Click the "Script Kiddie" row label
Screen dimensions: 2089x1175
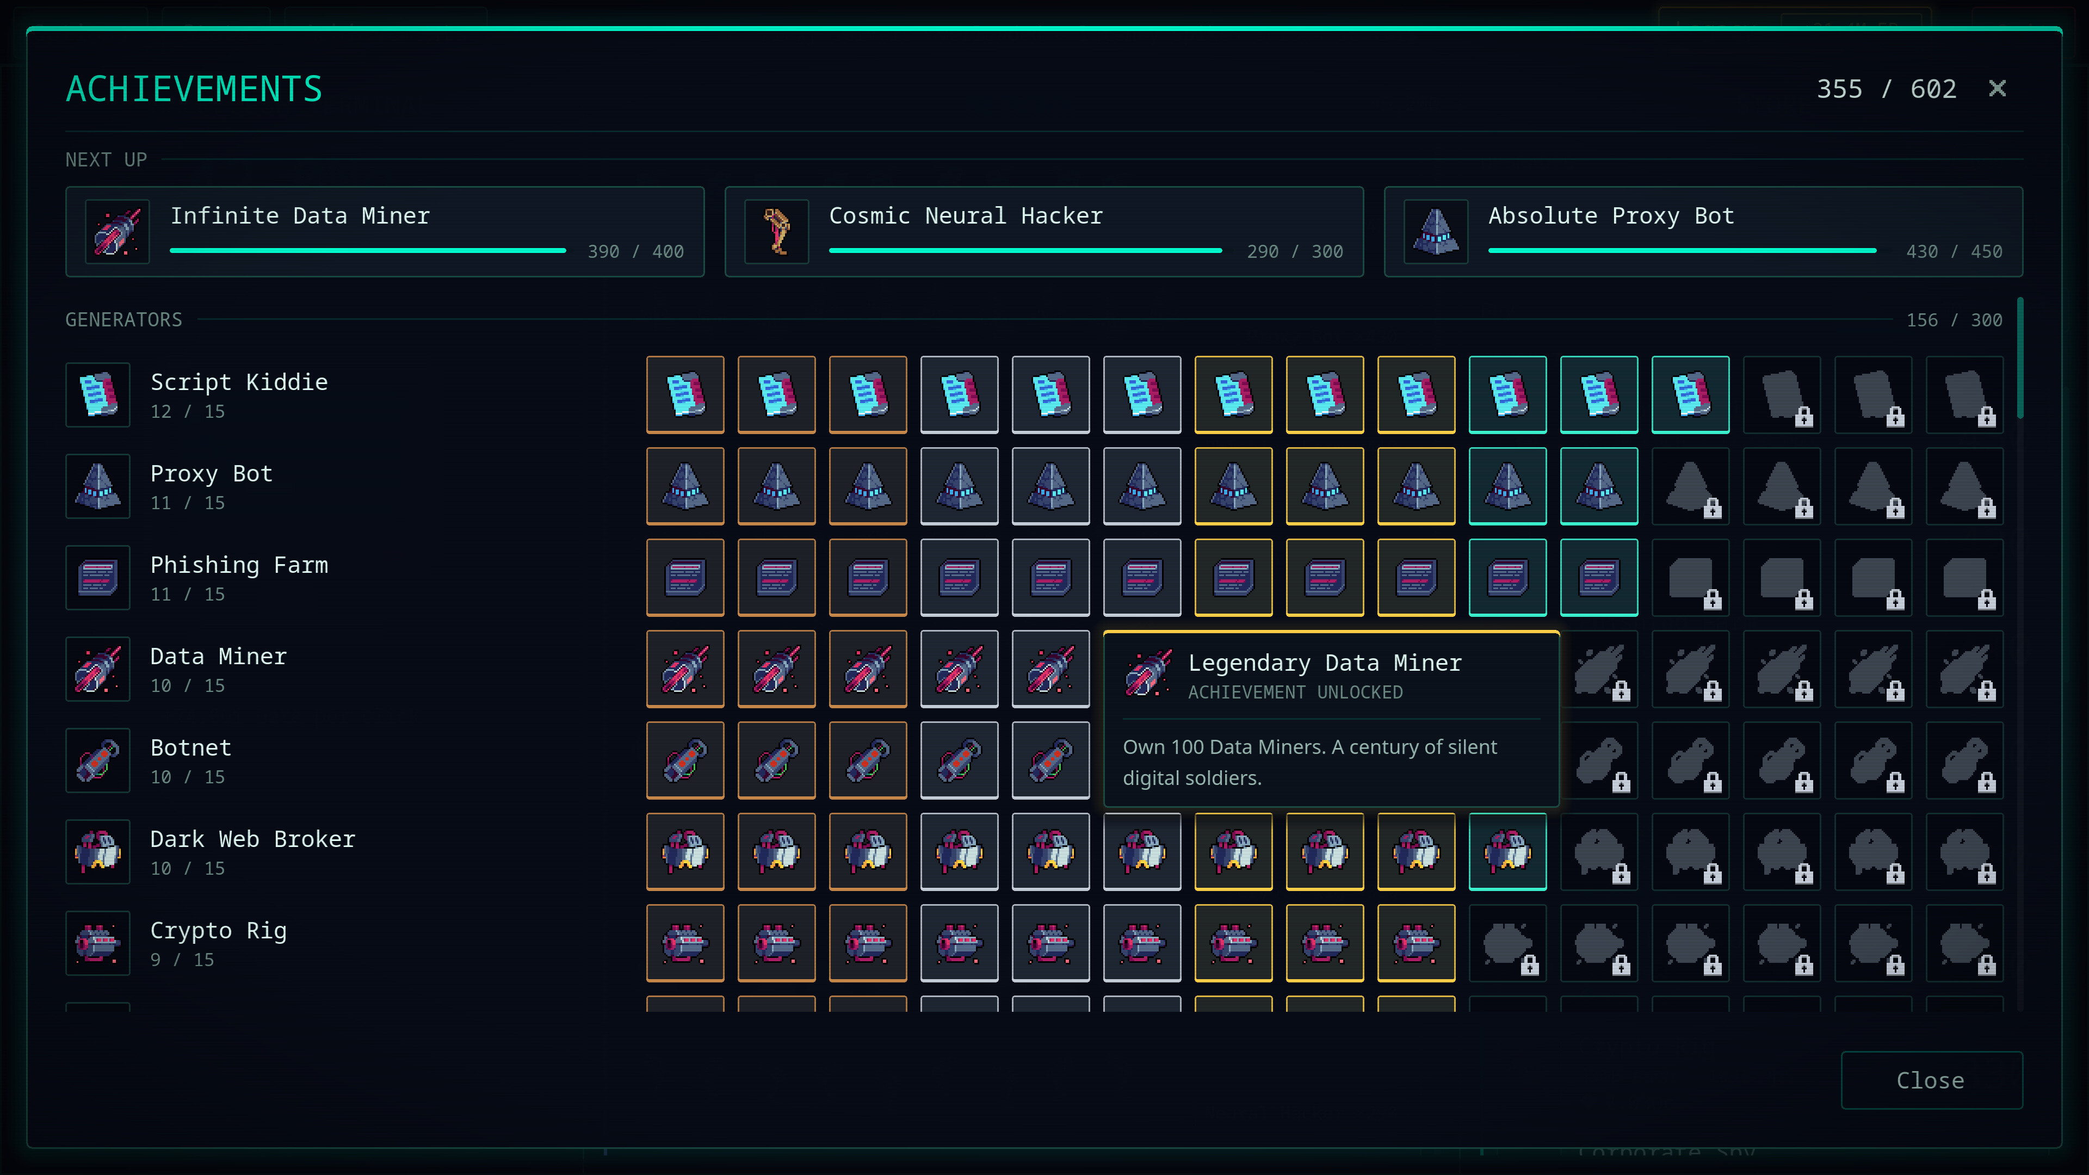(239, 382)
